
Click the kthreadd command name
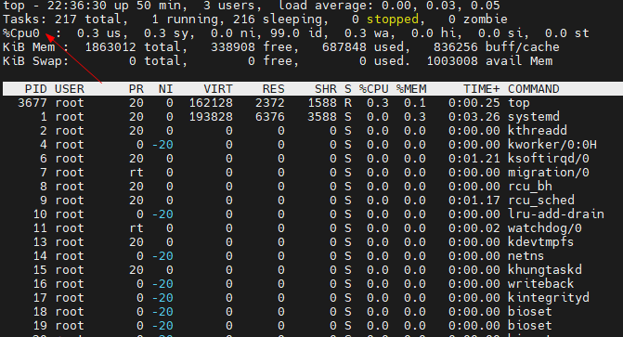tap(538, 130)
